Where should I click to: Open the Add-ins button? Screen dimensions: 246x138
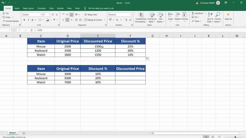(x=228, y=16)
